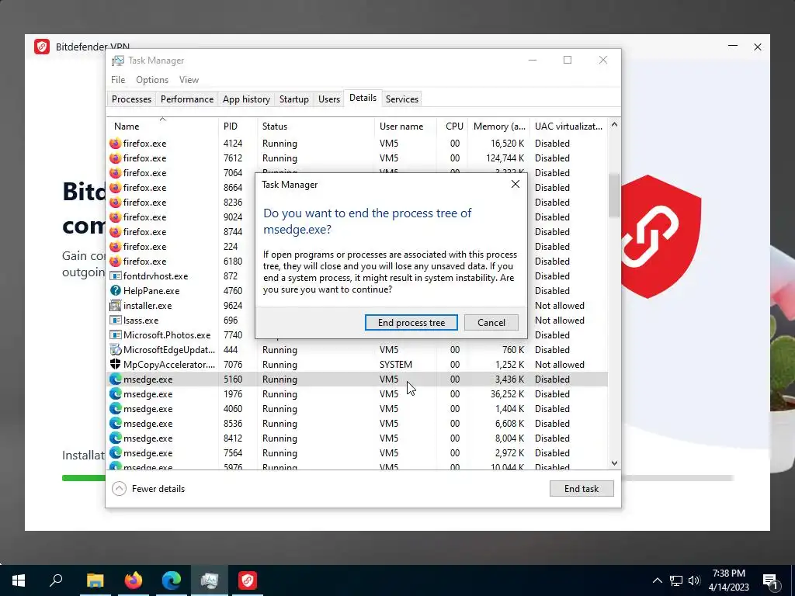Viewport: 795px width, 596px height.
Task: Click firefox.exe icon for PID 8664
Action: (x=116, y=188)
